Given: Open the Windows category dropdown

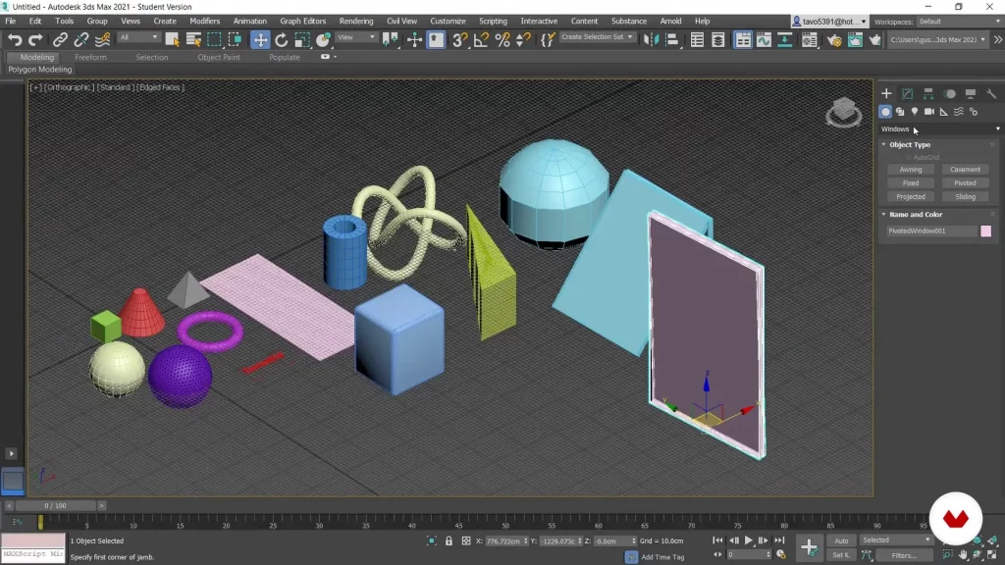Looking at the screenshot, I should point(939,128).
